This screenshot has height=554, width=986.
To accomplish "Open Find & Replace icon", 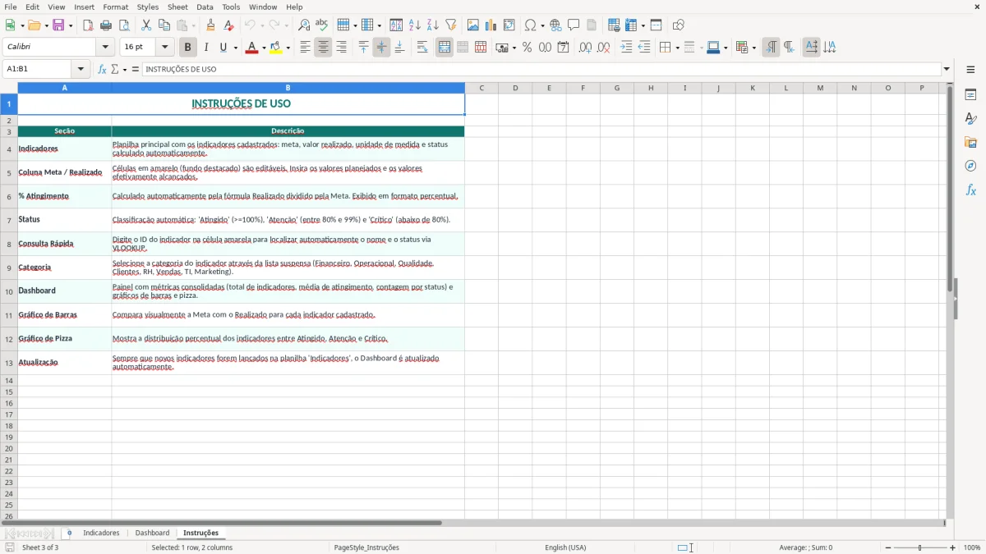I will [304, 25].
